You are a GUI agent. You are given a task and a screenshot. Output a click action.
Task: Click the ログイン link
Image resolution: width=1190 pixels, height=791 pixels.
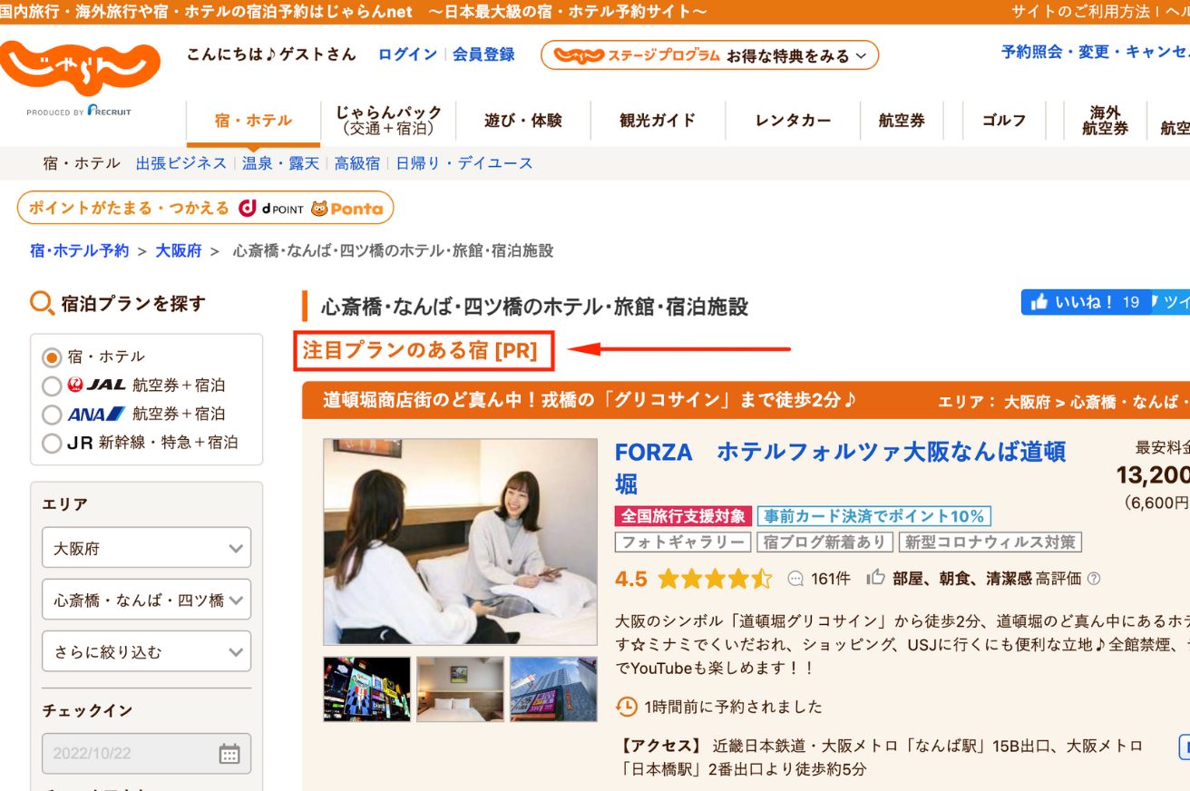pyautogui.click(x=405, y=54)
